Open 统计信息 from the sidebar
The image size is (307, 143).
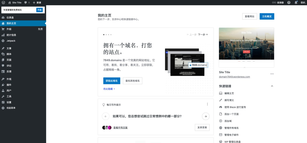tap(11, 35)
